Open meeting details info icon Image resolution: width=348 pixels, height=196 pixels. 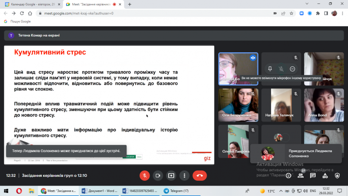(x=288, y=176)
